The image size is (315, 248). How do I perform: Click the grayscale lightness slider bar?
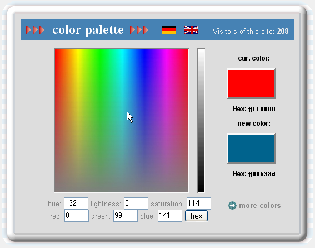(201, 121)
